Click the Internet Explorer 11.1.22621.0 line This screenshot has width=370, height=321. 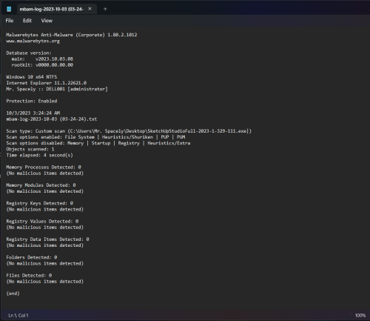pyautogui.click(x=47, y=83)
